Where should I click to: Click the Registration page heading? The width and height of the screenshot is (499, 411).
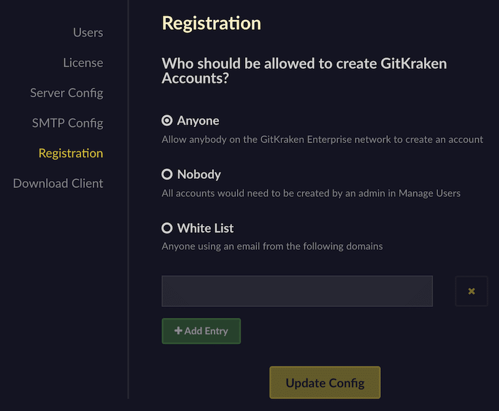coord(211,23)
